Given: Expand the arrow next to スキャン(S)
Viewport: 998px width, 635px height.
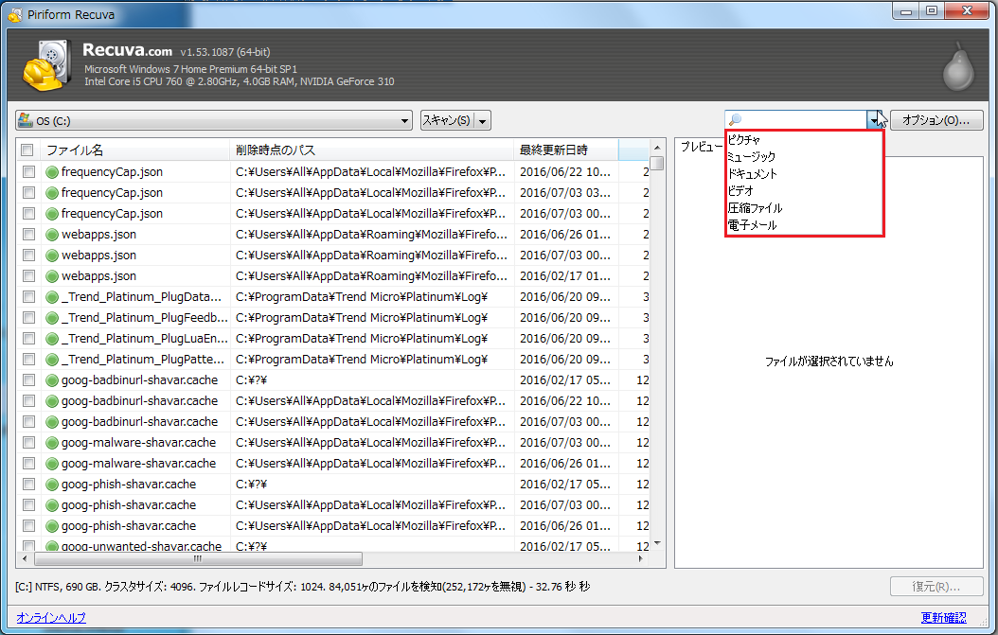Looking at the screenshot, I should 483,120.
